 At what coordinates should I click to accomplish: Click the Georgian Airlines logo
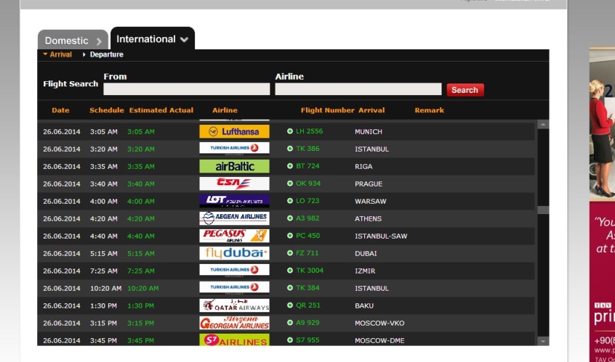pos(234,323)
